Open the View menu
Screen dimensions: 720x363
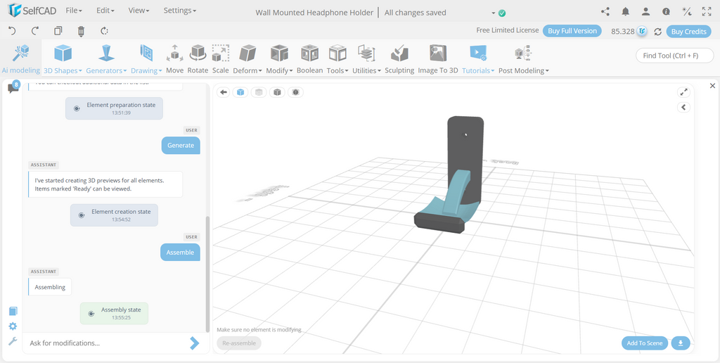(x=137, y=10)
